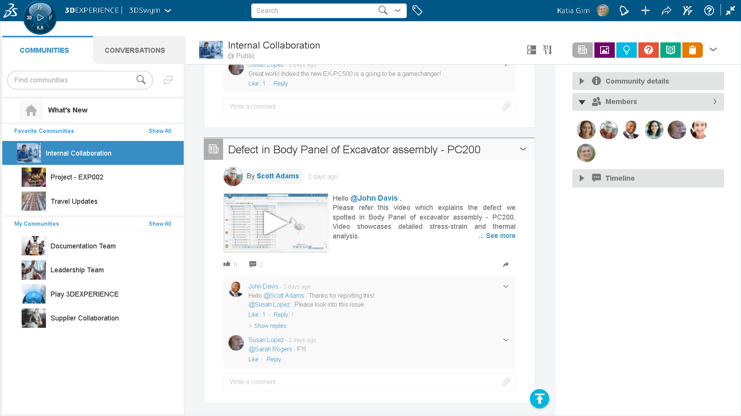The width and height of the screenshot is (741, 416).
Task: Open John Davis comment options chevron
Action: pos(506,286)
